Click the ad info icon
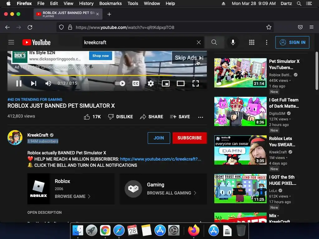 click(43, 67)
